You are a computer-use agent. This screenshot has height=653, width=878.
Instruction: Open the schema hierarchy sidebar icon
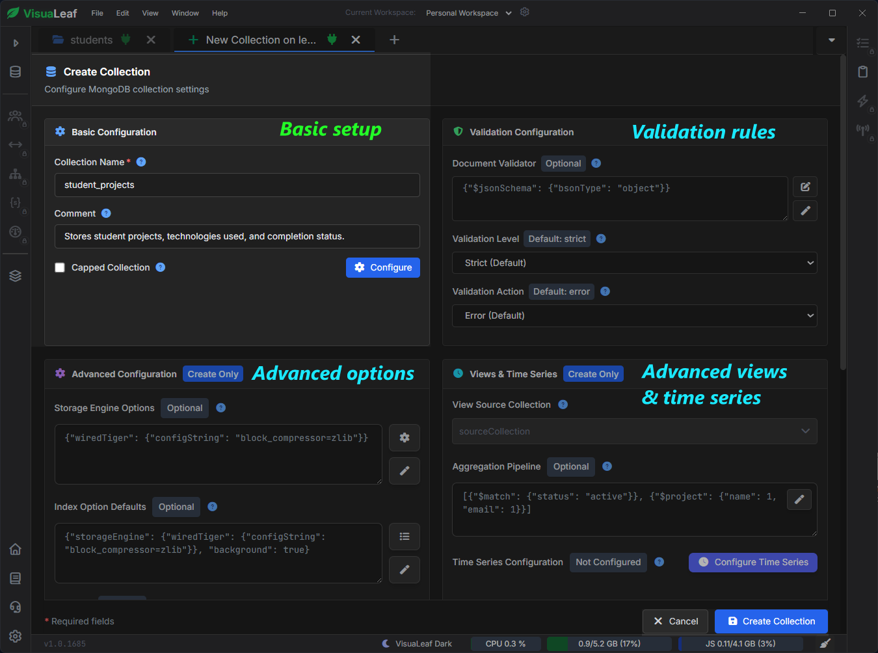click(x=16, y=174)
